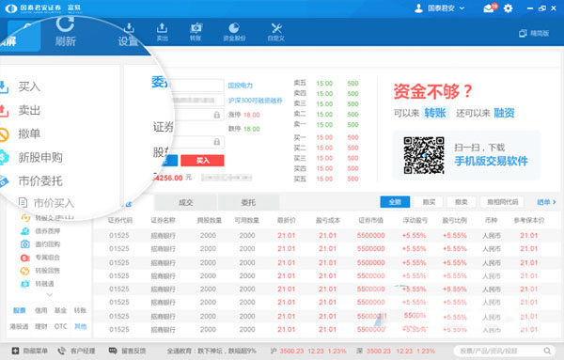
Task: Click the input field with lock icon near 涨停
Action: (198, 115)
